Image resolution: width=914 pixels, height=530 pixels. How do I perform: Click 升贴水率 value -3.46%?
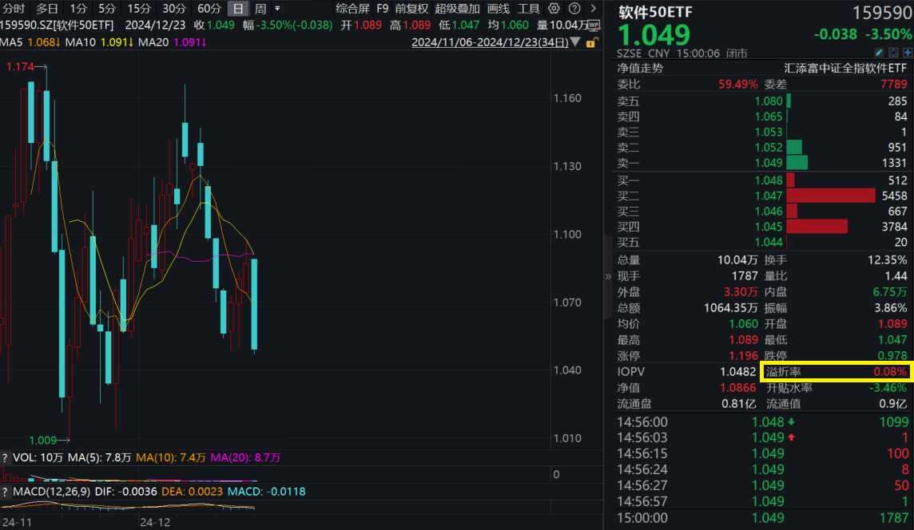[888, 388]
